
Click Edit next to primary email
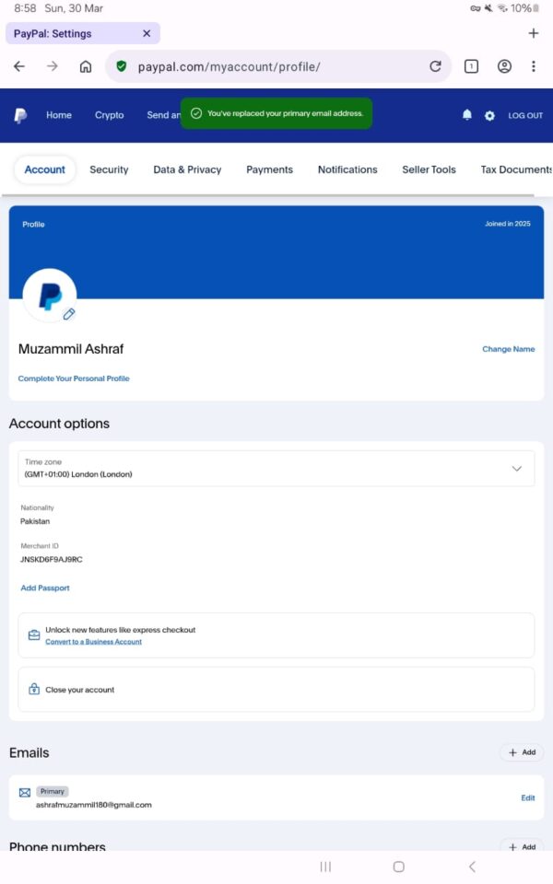coord(527,797)
